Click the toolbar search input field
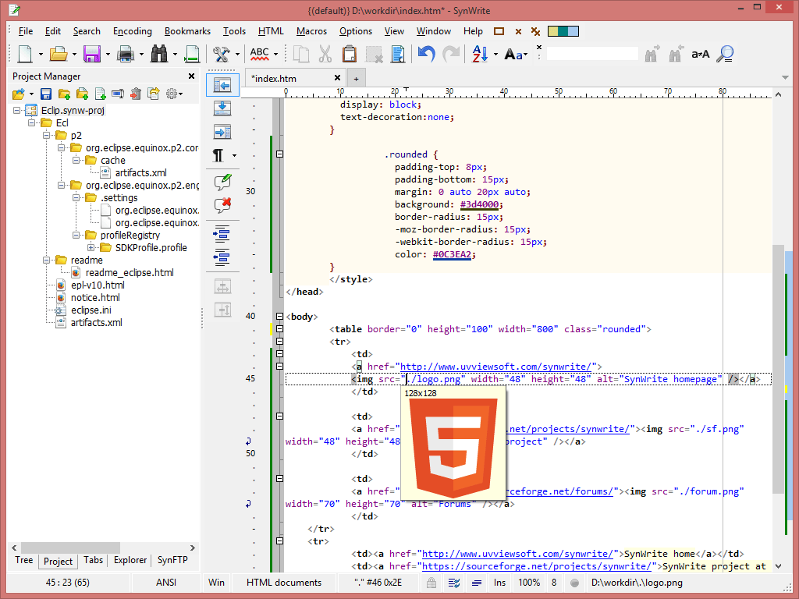Viewport: 799px width, 599px height. (x=591, y=54)
